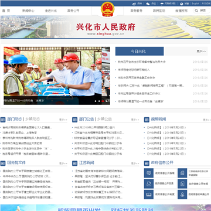Open the Weibo icon in top bar
The image size is (211, 211).
(134, 4)
